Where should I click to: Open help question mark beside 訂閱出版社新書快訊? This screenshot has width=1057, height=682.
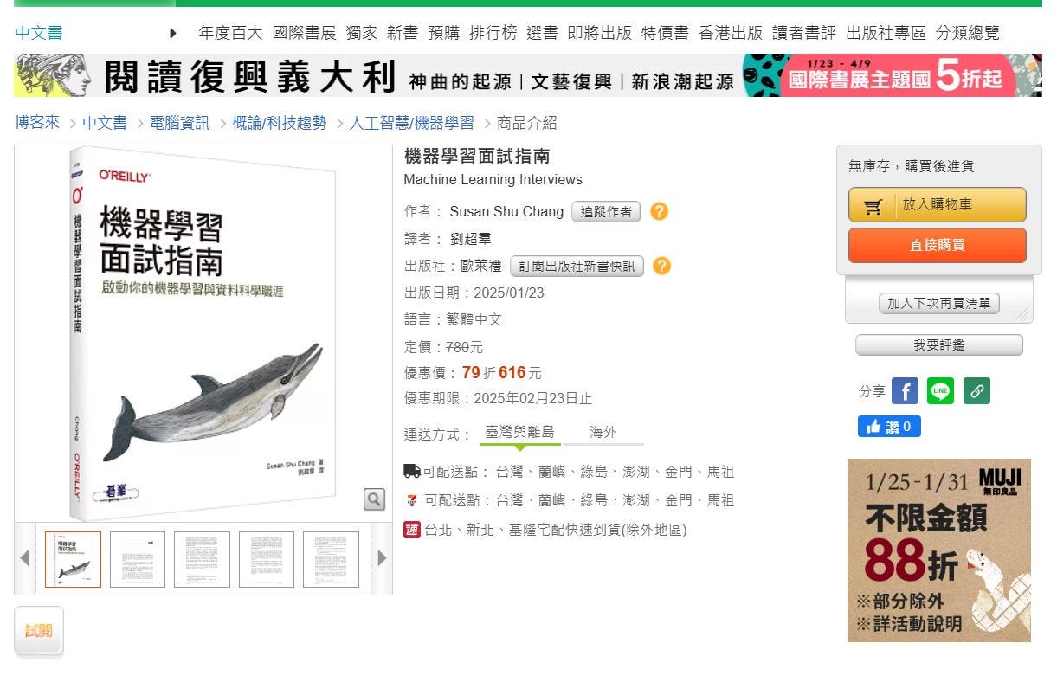point(662,266)
